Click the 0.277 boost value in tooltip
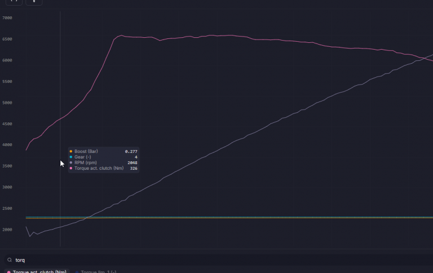 [x=131, y=151]
